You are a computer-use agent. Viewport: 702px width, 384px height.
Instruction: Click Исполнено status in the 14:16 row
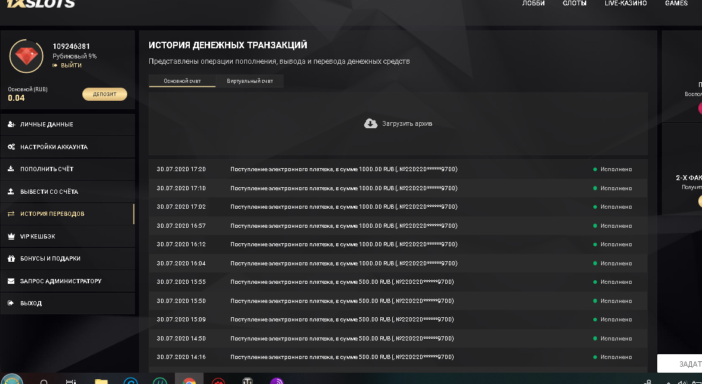[x=616, y=357]
